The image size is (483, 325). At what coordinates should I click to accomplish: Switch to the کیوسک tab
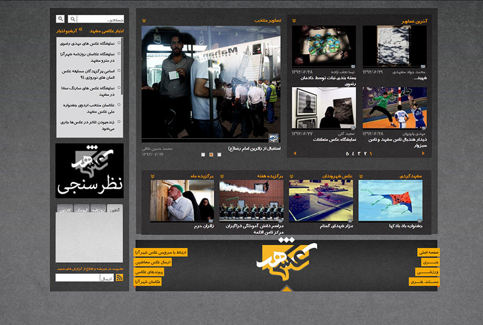point(82,209)
